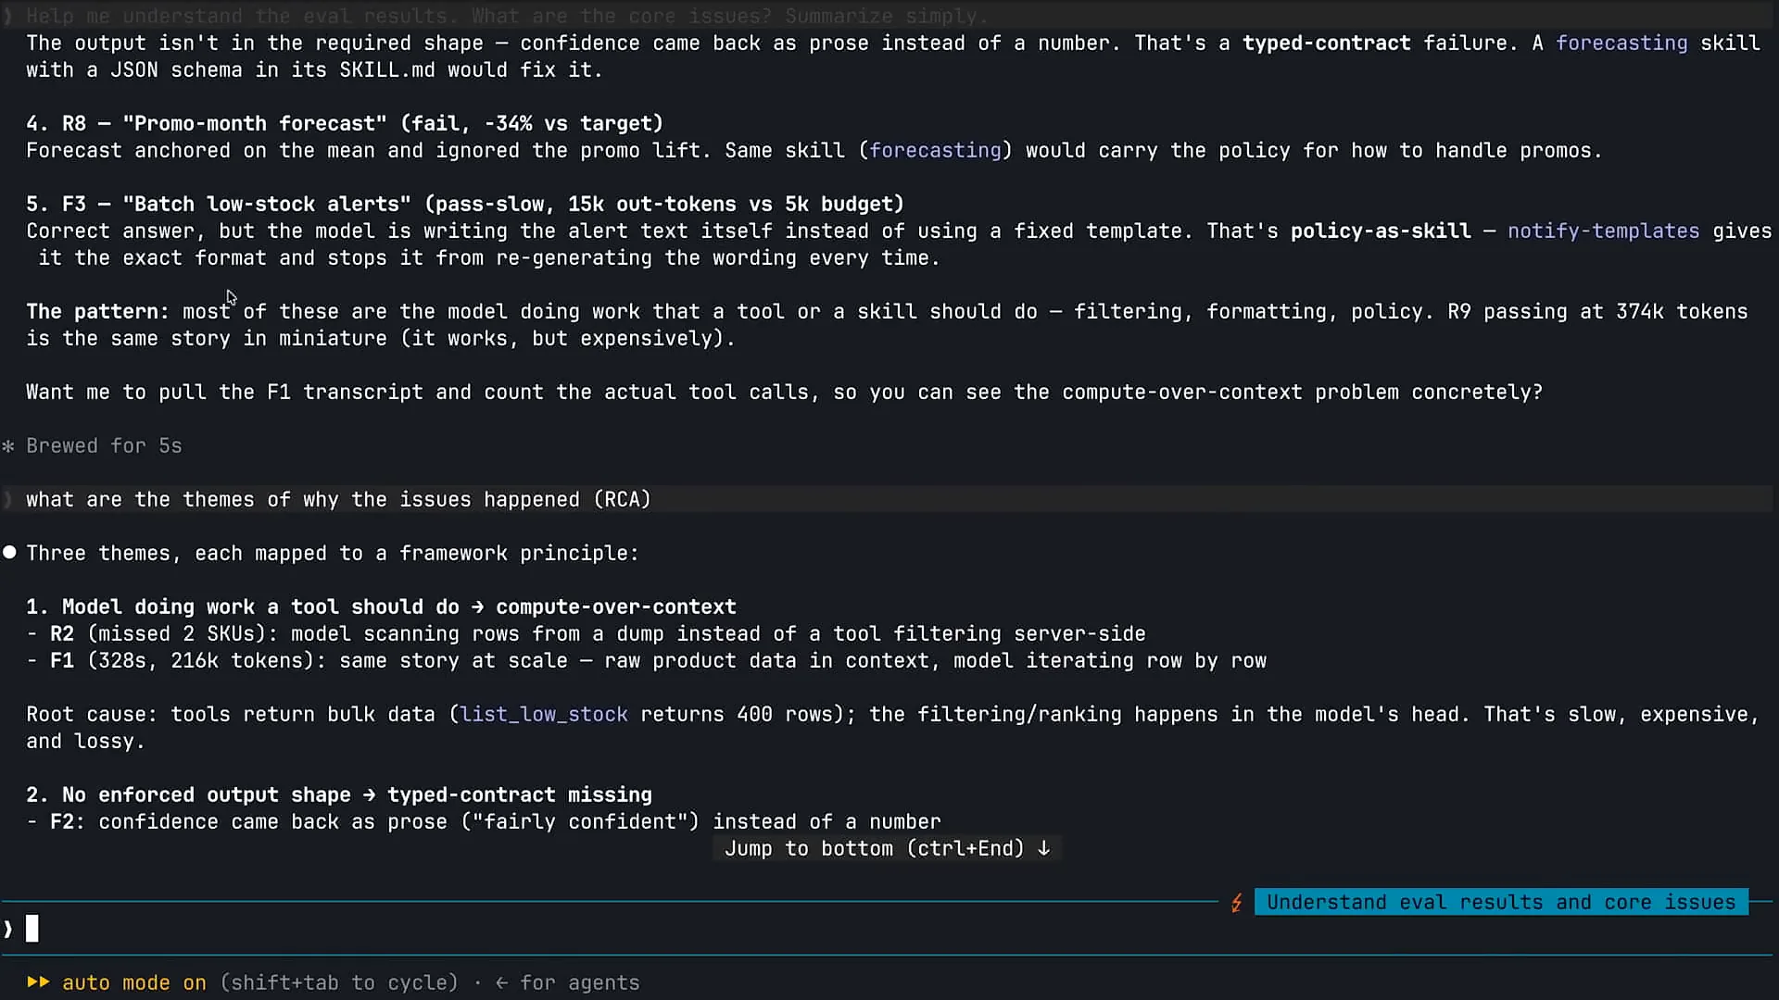Viewport: 1779px width, 1000px height.
Task: Click the prompt chevron beside RCA question
Action: (8, 500)
